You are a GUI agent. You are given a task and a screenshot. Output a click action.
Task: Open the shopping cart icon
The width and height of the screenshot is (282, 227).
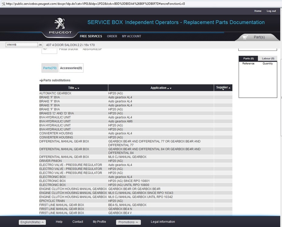[245, 37]
